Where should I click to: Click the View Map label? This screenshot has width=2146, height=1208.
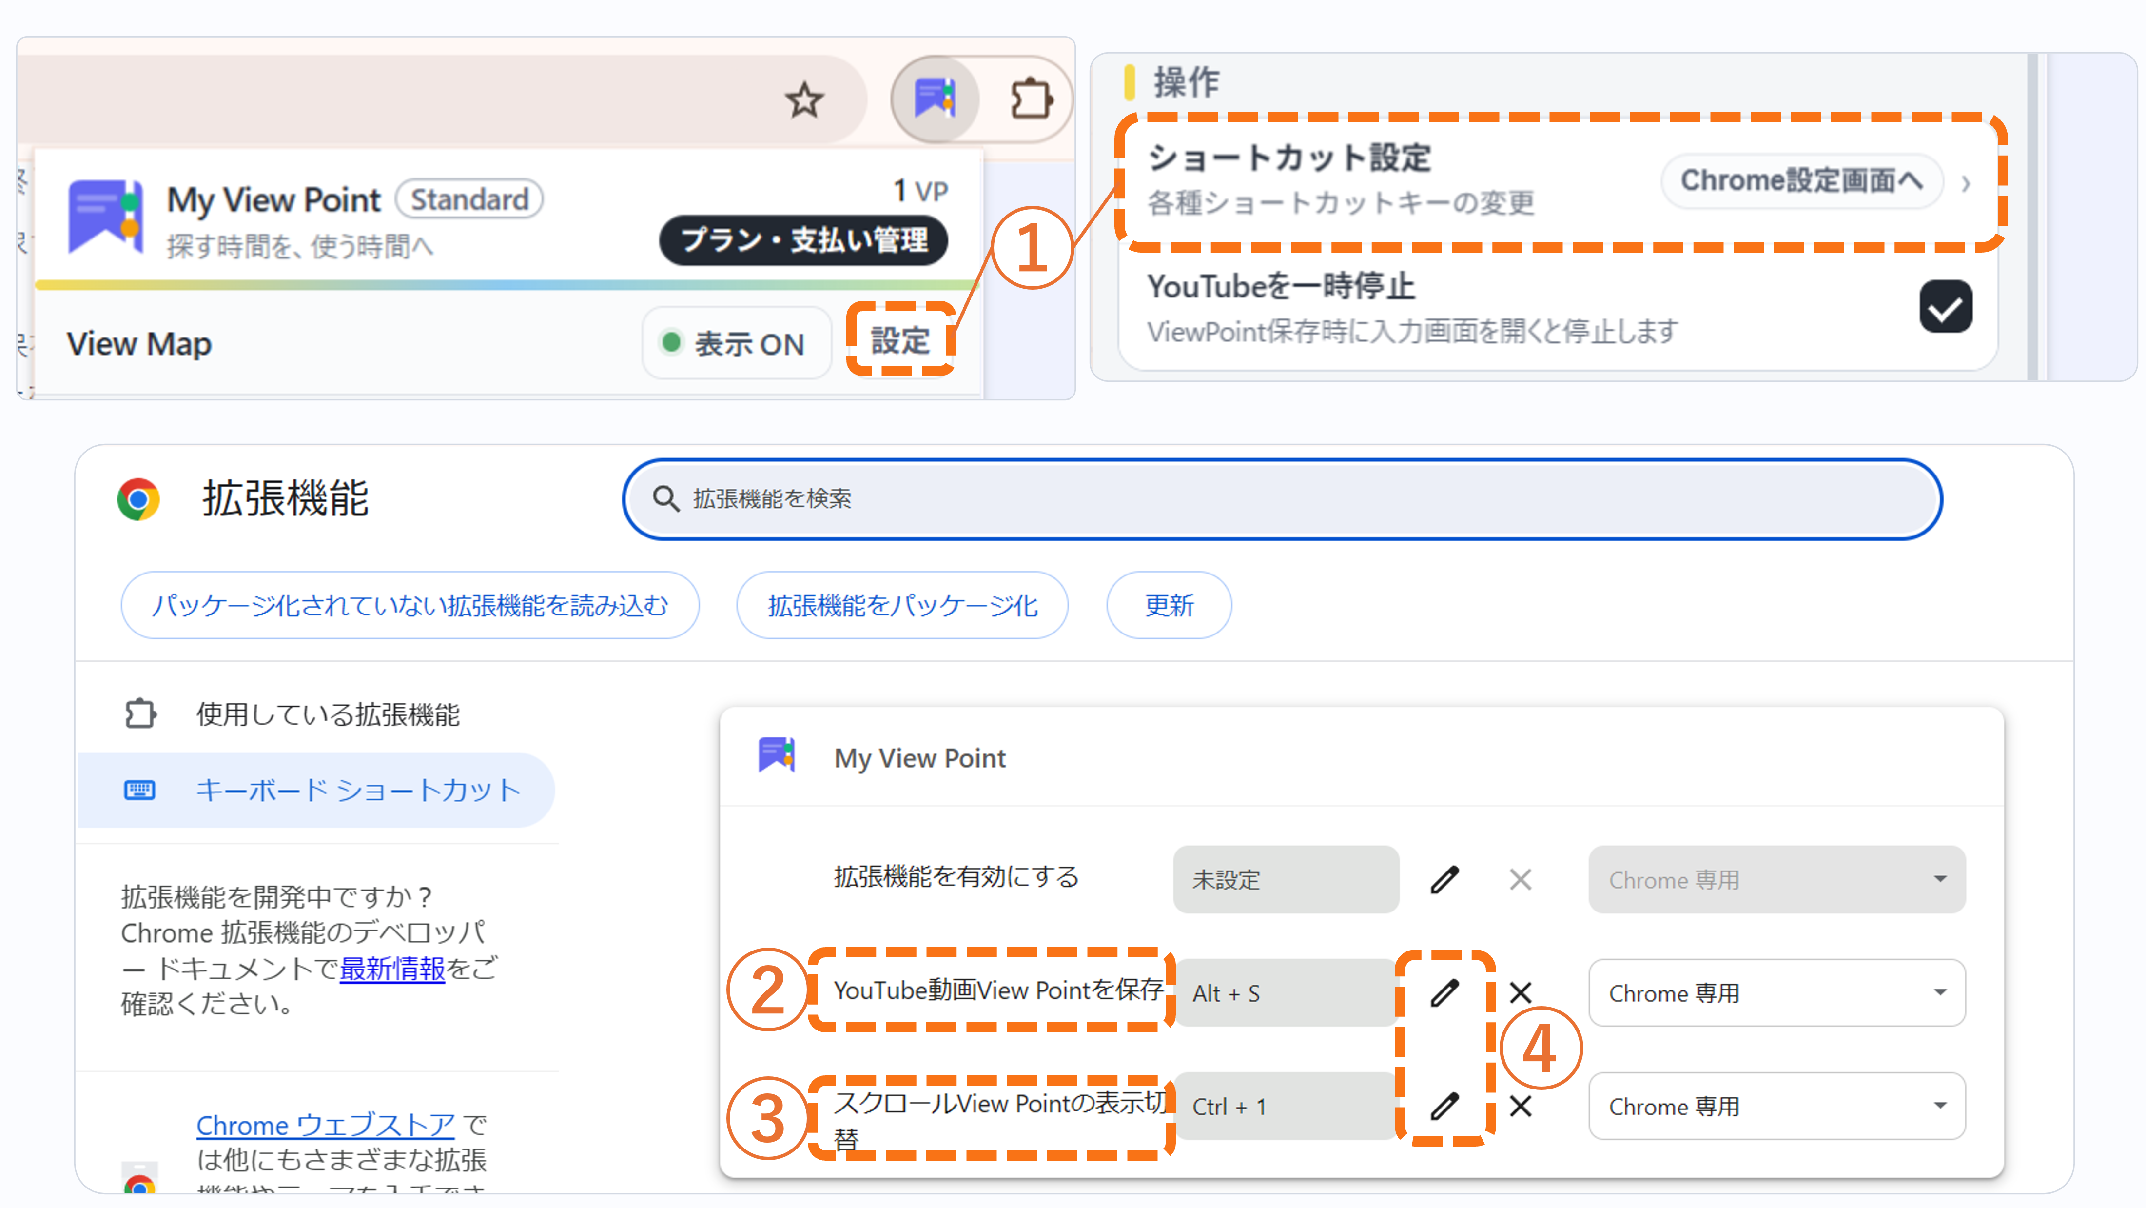tap(139, 343)
